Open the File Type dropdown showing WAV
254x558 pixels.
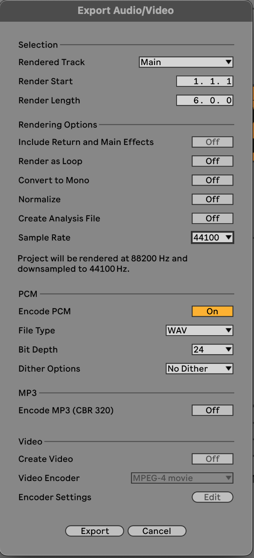click(x=199, y=331)
